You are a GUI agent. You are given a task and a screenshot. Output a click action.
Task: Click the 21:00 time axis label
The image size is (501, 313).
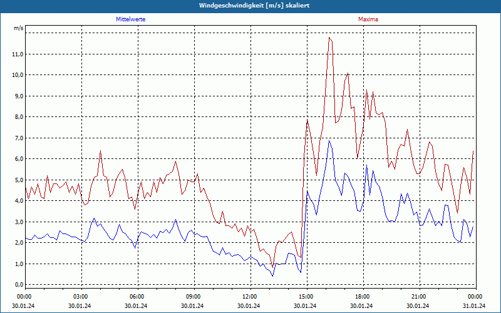coord(420,297)
